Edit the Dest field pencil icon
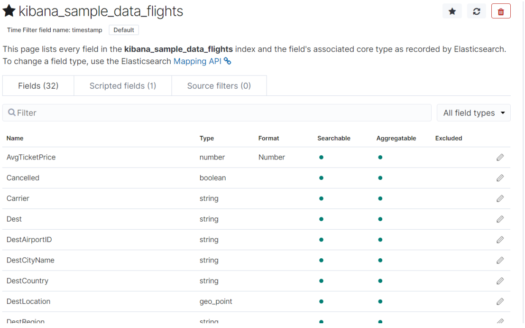Viewport: 525px width, 328px height. (500, 219)
